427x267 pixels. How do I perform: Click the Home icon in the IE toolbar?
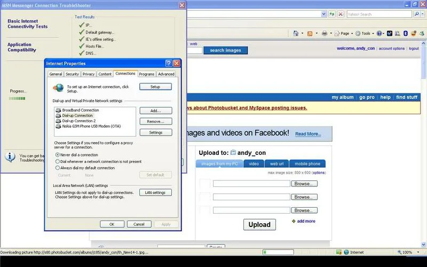coord(296,34)
